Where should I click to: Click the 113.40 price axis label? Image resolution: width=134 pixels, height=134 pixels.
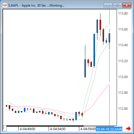[x=123, y=45]
